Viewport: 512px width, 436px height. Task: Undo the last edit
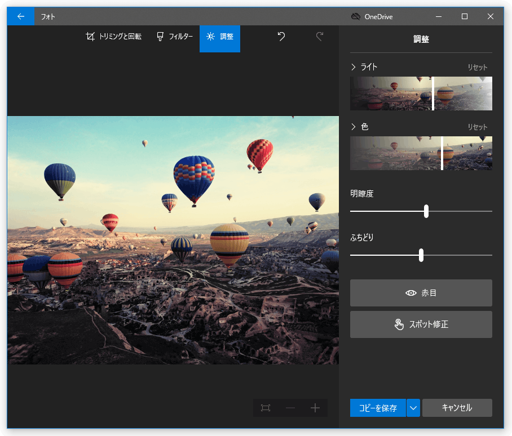click(281, 36)
